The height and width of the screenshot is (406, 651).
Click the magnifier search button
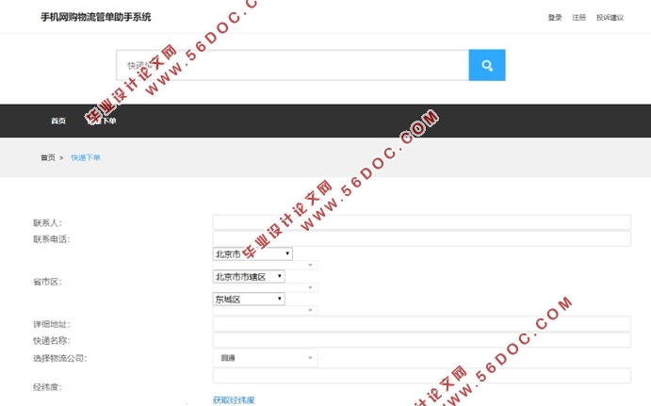click(x=486, y=65)
